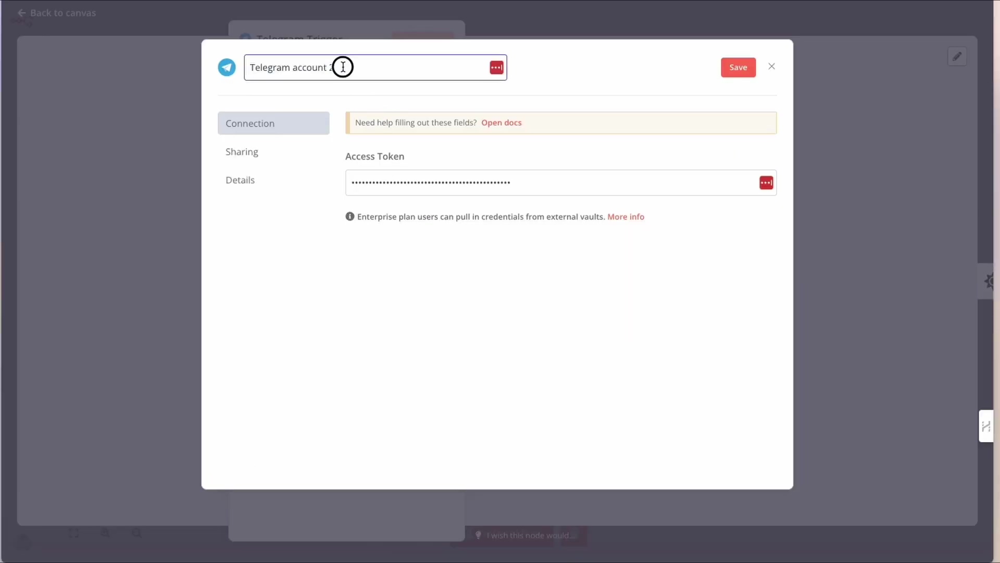Switch to the Sharing tab
This screenshot has height=563, width=1000.
[x=242, y=152]
